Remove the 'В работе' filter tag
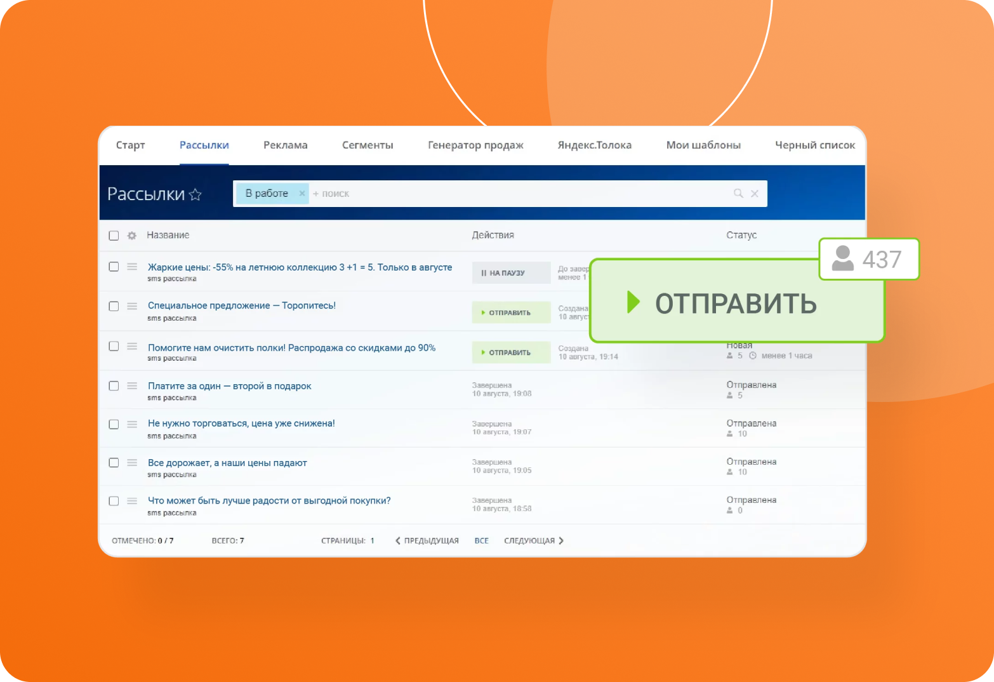 [302, 193]
